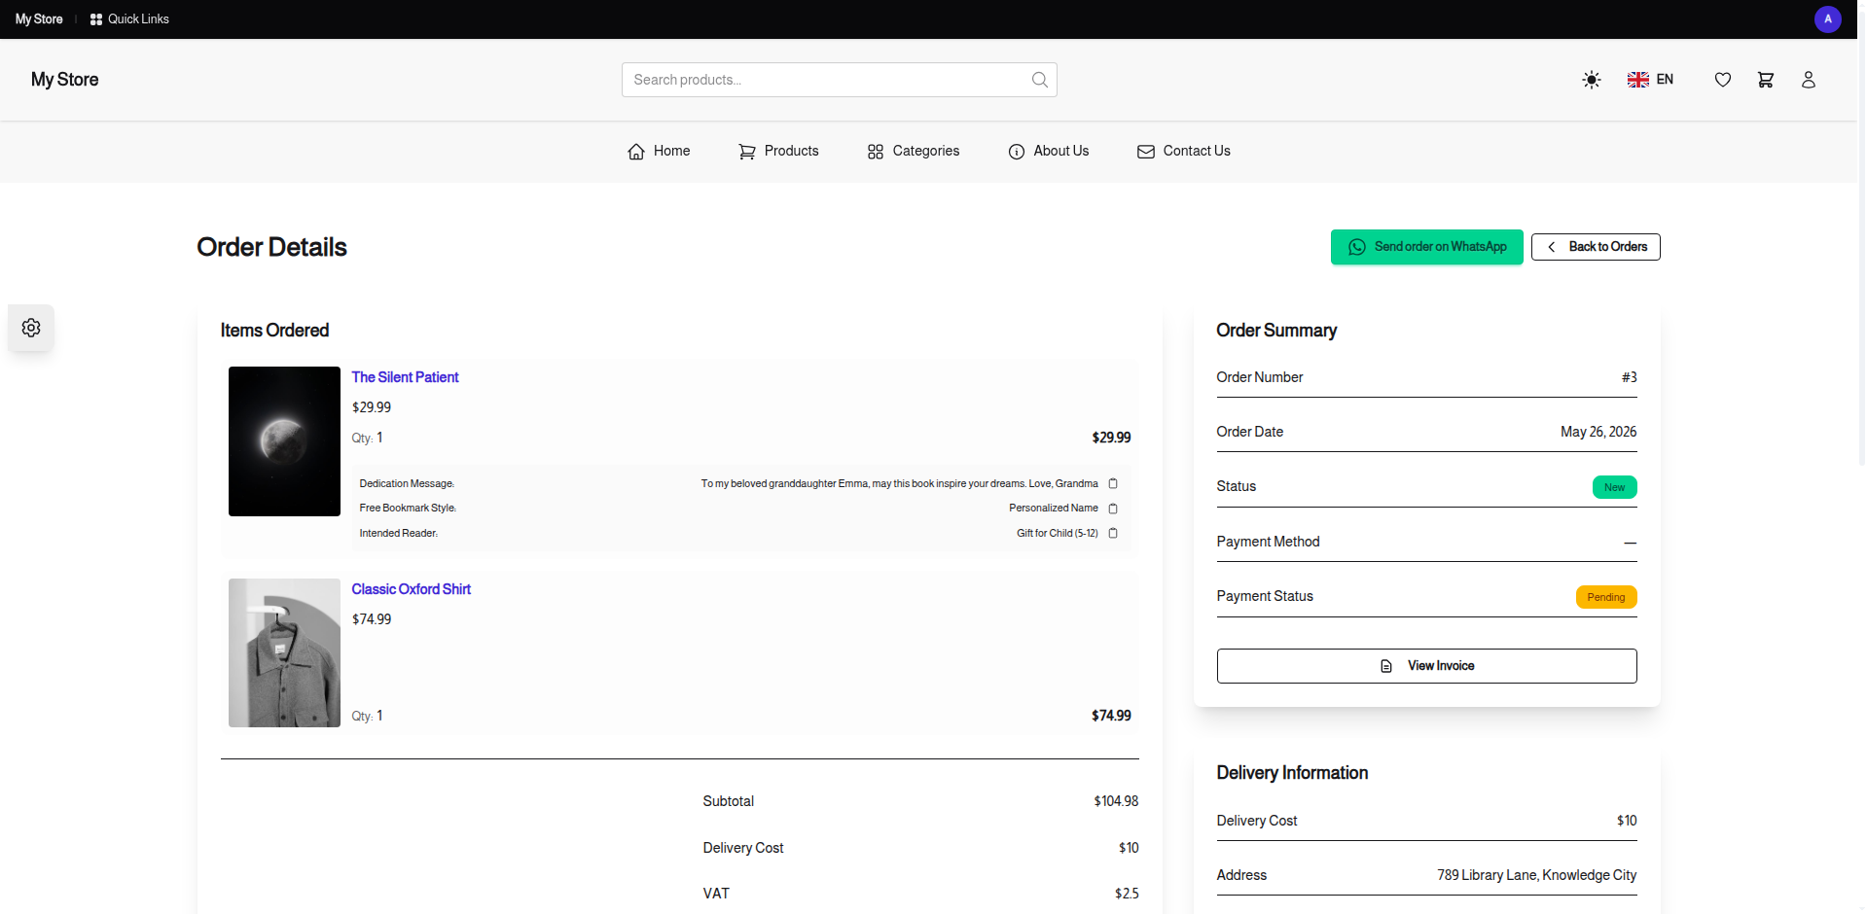This screenshot has width=1867, height=914.
Task: Click the Classic Oxford Shirt thumbnail
Action: [x=284, y=653]
